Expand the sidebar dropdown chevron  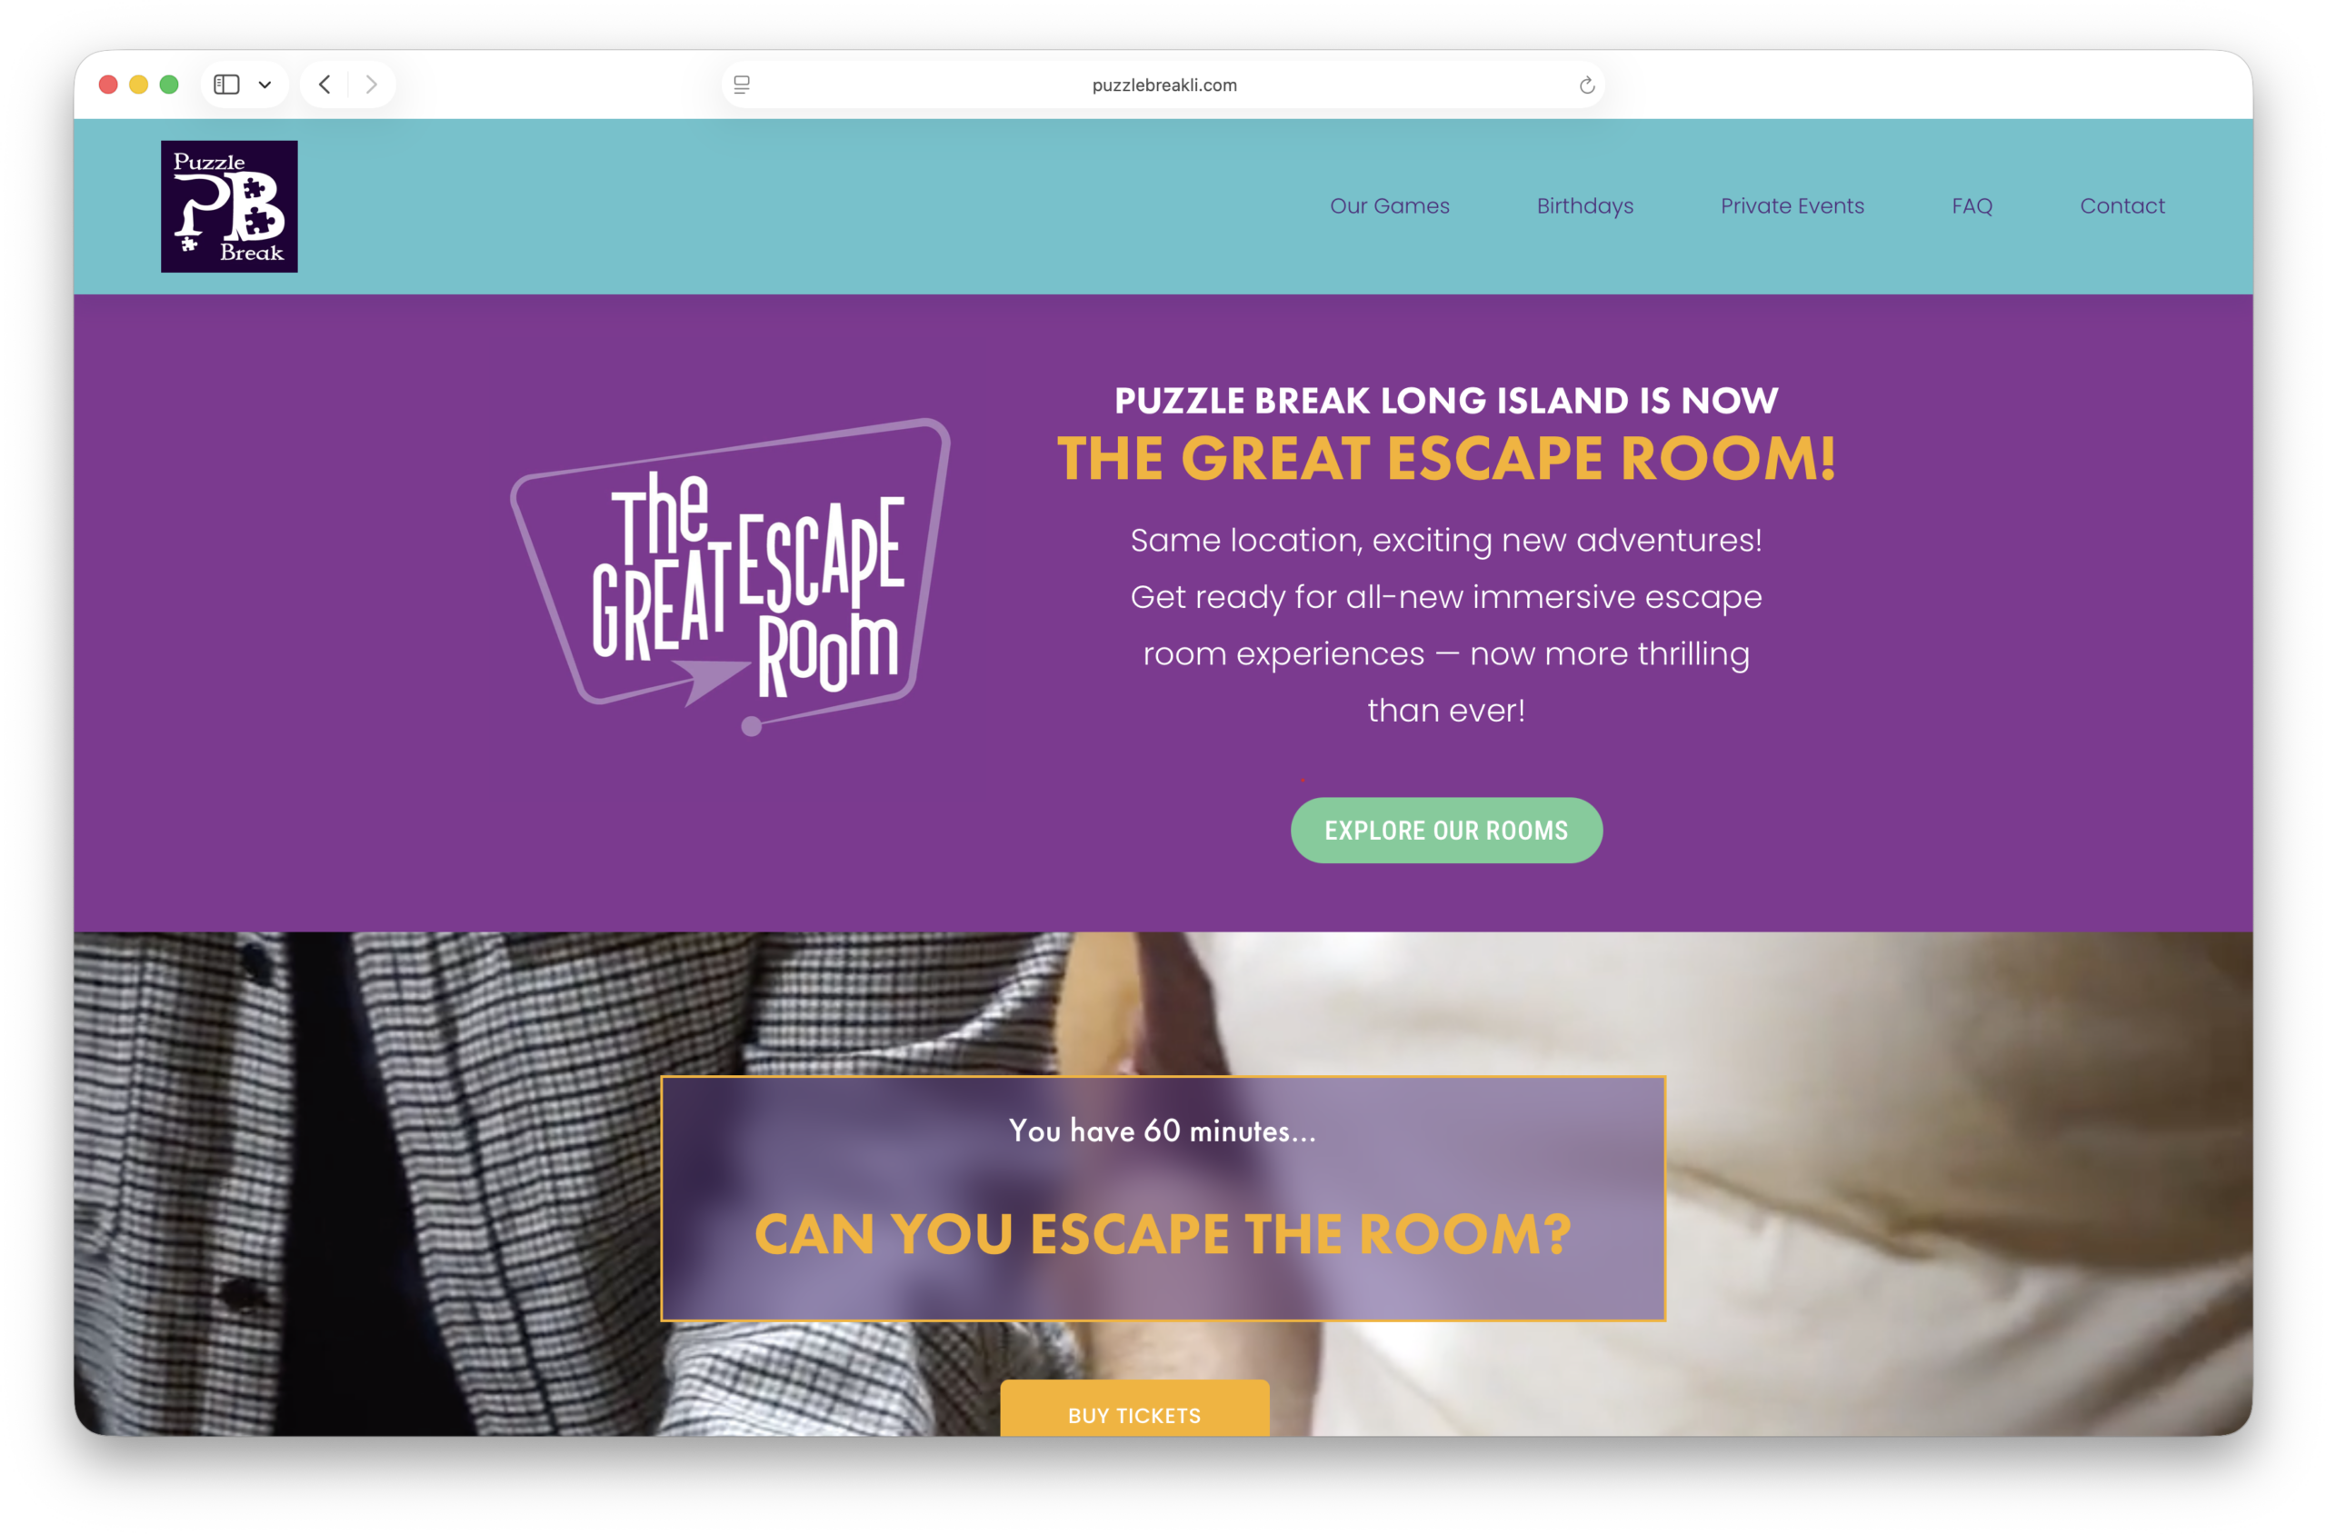[x=265, y=85]
